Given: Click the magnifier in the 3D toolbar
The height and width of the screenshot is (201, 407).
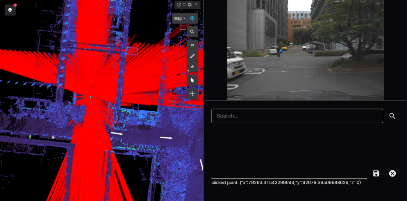Looking at the screenshot, I should pos(192,32).
